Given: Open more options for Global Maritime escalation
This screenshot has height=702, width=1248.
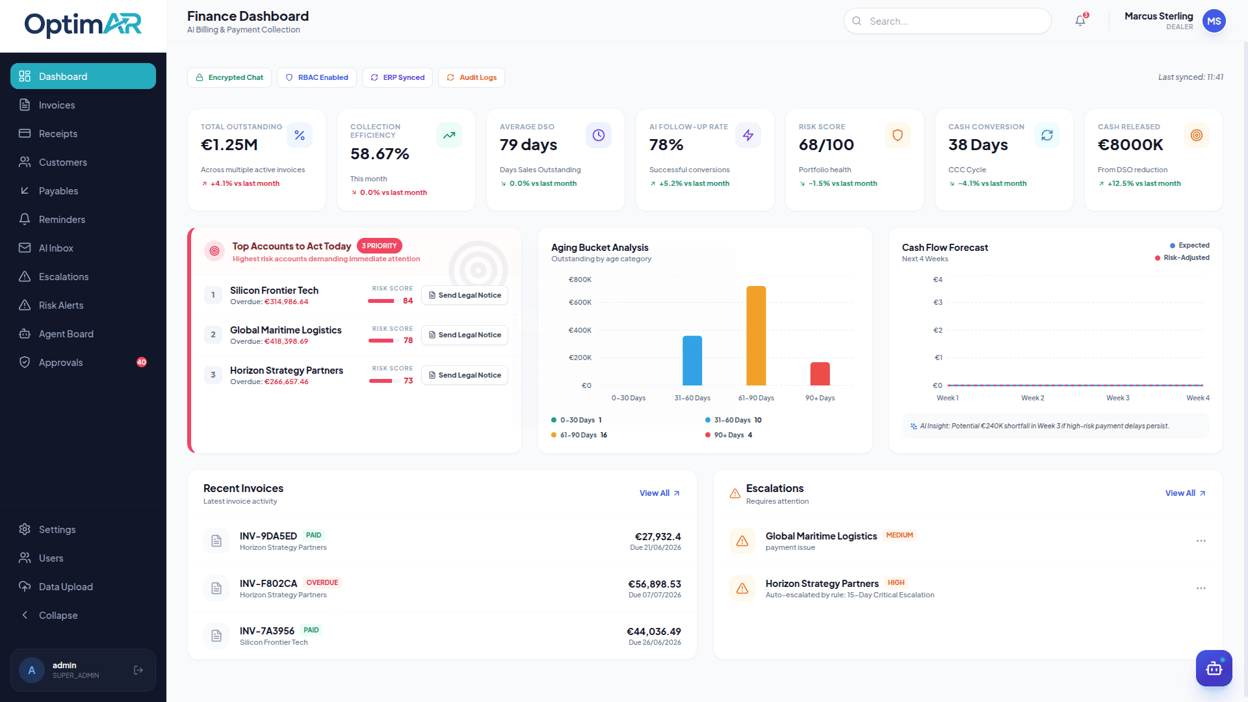Looking at the screenshot, I should pos(1201,541).
